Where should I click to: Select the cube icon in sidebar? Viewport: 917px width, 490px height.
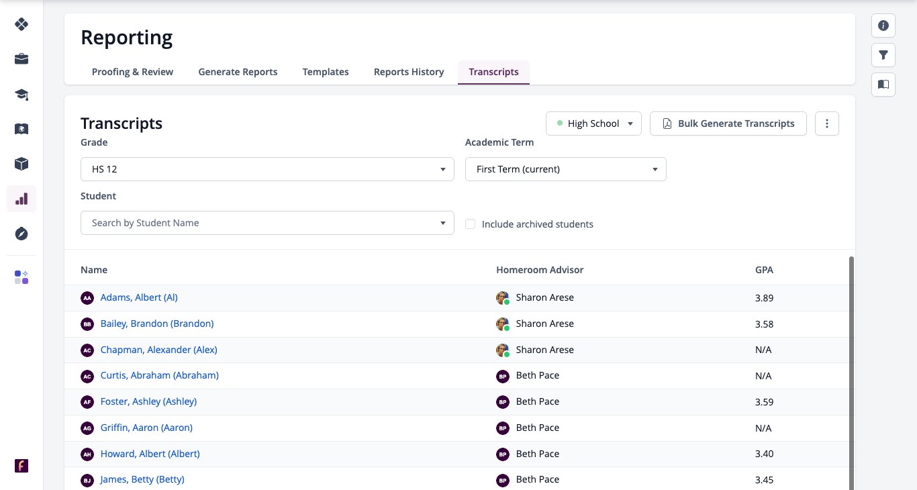click(x=21, y=164)
